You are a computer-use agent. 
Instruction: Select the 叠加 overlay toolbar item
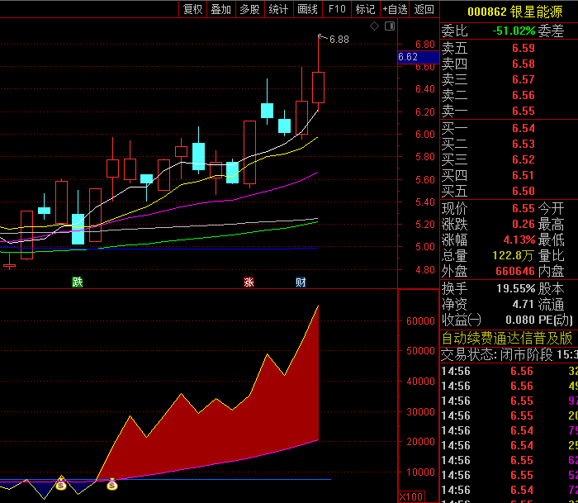click(x=220, y=9)
